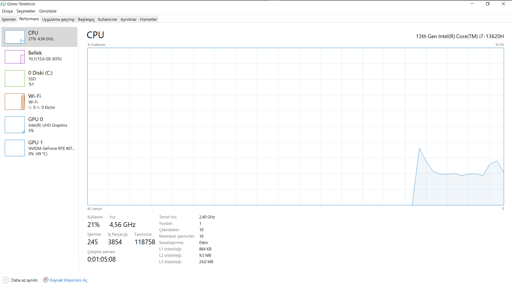
Task: Click the Resource Monitor icon
Action: (46, 280)
